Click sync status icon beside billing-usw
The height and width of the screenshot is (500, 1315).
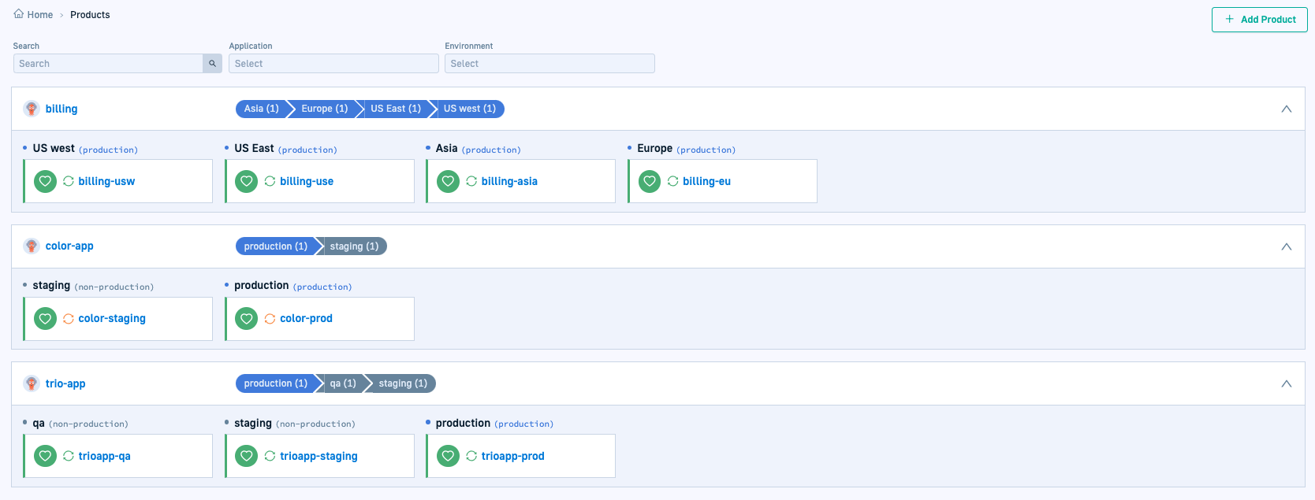point(69,181)
